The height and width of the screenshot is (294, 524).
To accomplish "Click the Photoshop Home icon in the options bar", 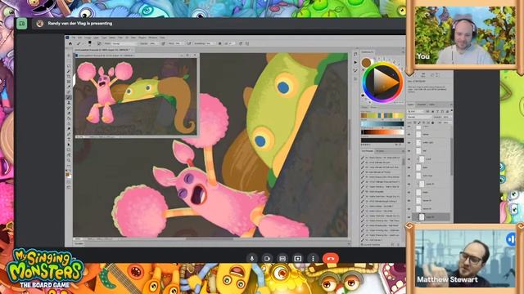I will (70, 43).
